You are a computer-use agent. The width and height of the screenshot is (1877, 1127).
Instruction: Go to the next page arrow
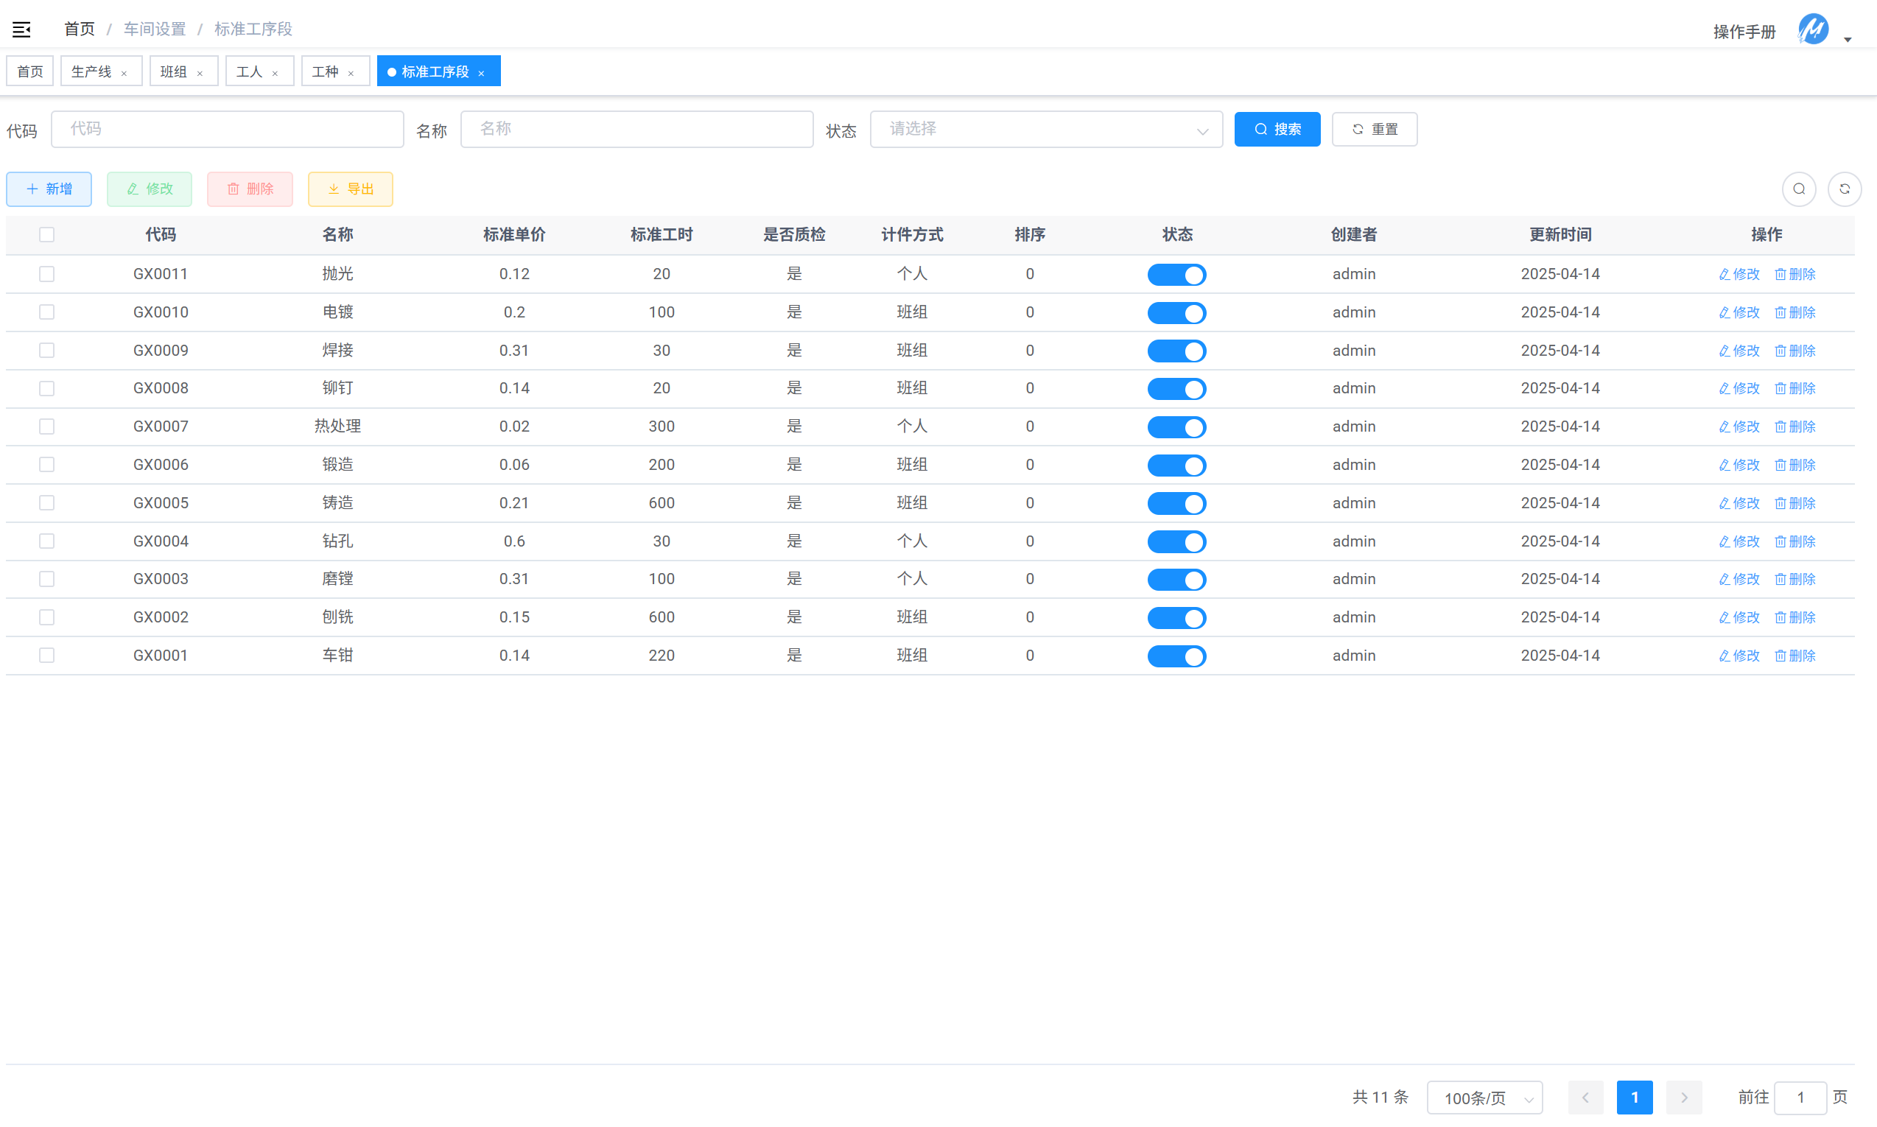[1683, 1098]
